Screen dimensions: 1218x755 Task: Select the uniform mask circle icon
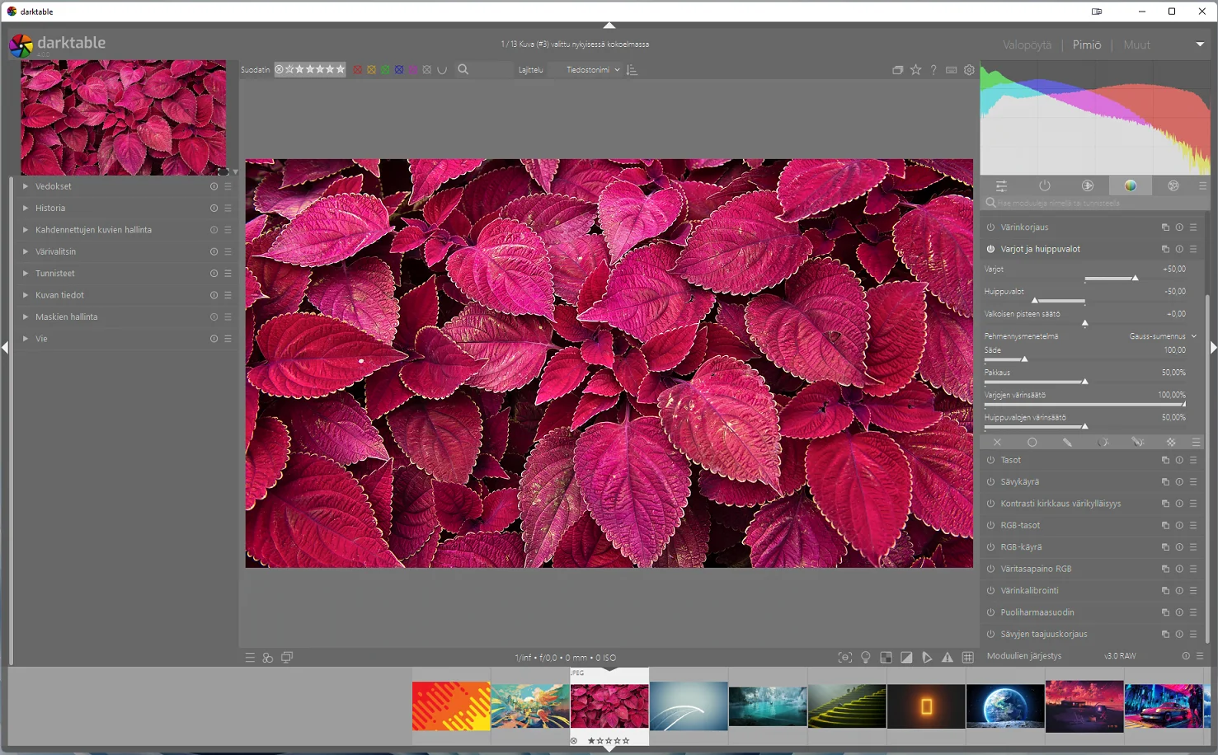(1032, 443)
